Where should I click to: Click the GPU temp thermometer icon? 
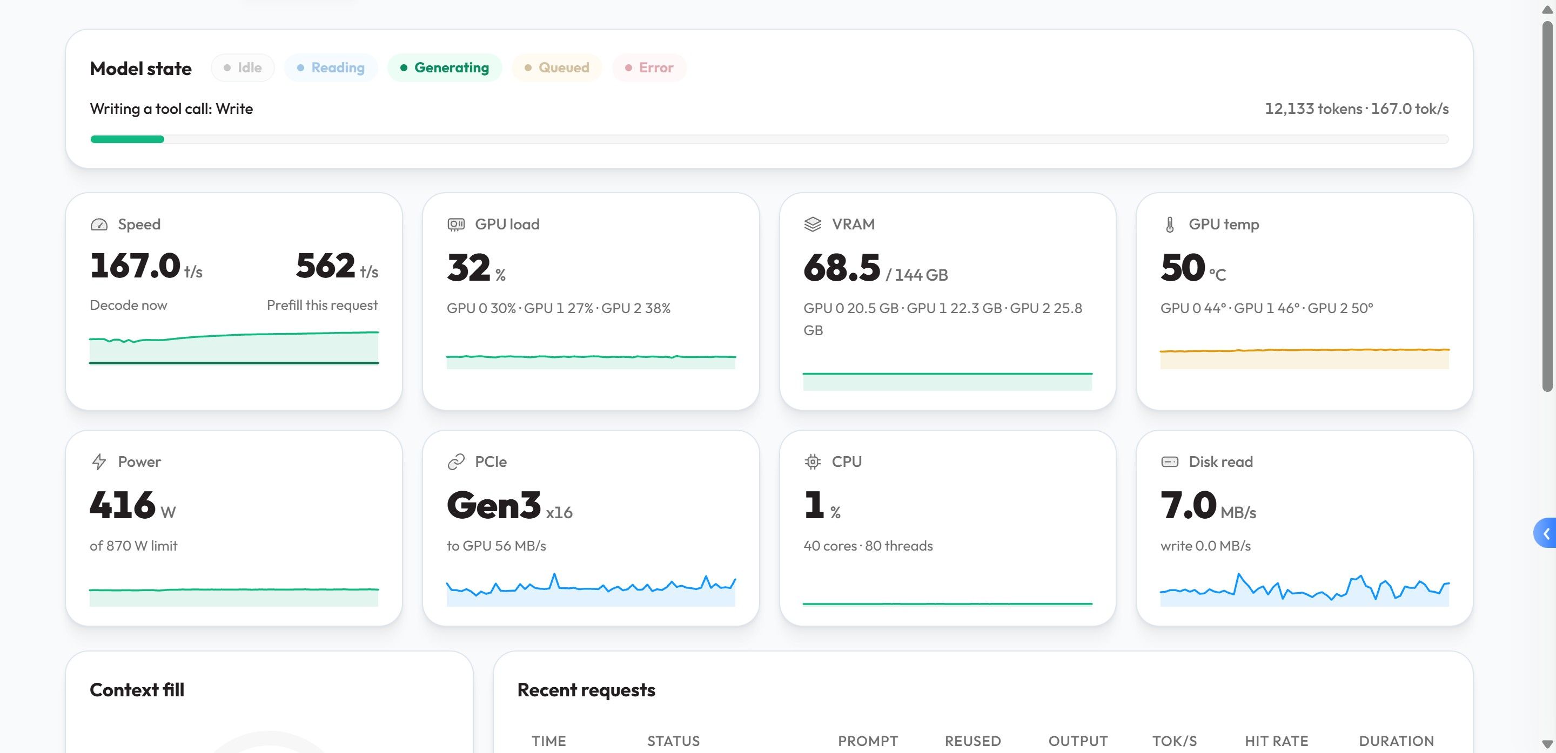point(1169,225)
